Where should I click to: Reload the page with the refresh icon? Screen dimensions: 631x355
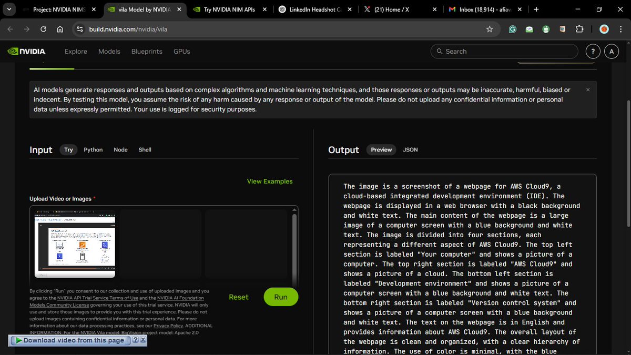coord(43,29)
